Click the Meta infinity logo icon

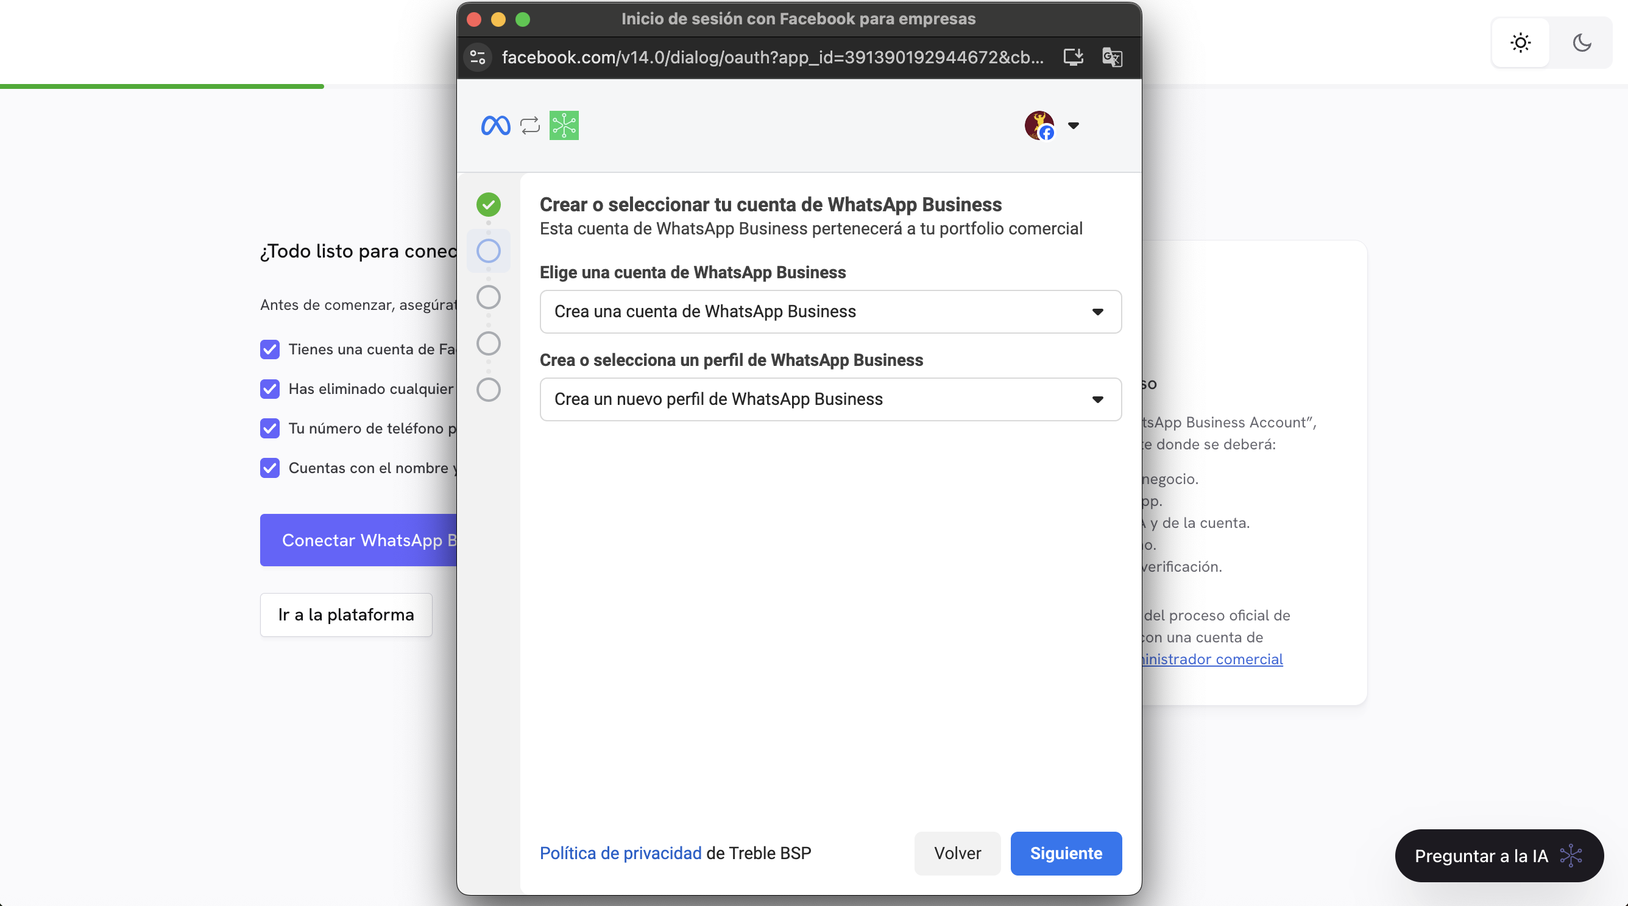495,125
